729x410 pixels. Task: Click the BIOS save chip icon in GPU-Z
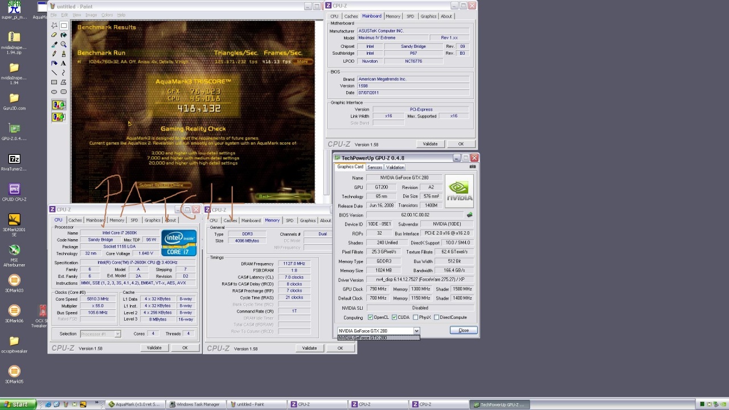tap(469, 215)
